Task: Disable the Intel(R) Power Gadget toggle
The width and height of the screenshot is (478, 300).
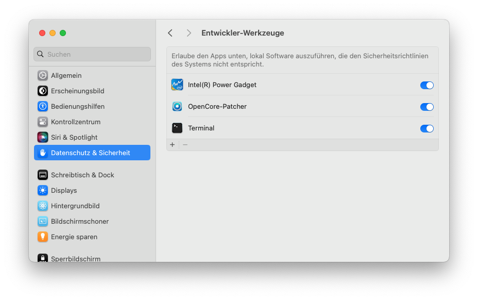Action: [x=426, y=85]
